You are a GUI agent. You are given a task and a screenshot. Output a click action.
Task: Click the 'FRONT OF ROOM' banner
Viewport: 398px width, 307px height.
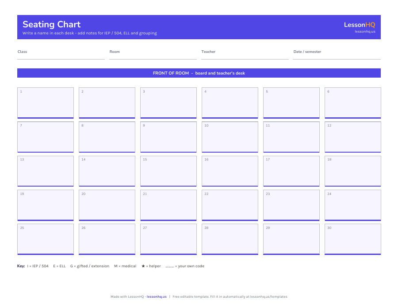point(199,73)
